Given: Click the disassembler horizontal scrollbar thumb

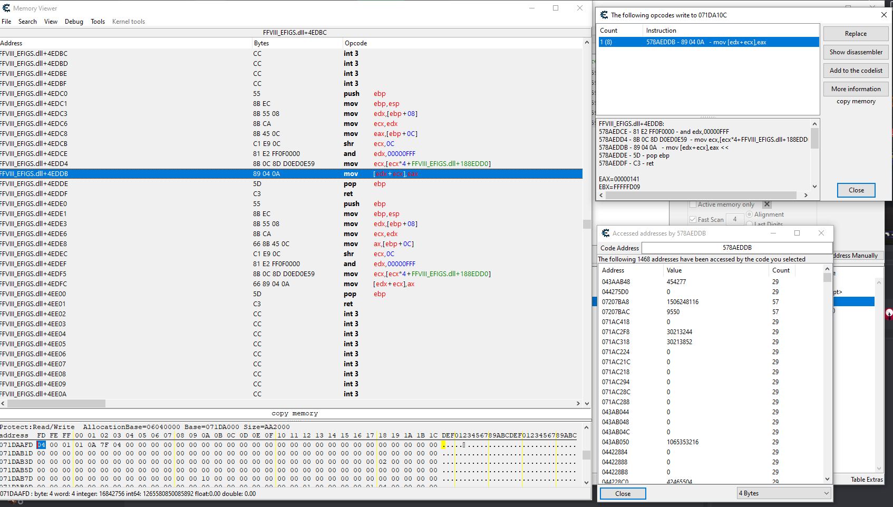Looking at the screenshot, I should click(56, 403).
